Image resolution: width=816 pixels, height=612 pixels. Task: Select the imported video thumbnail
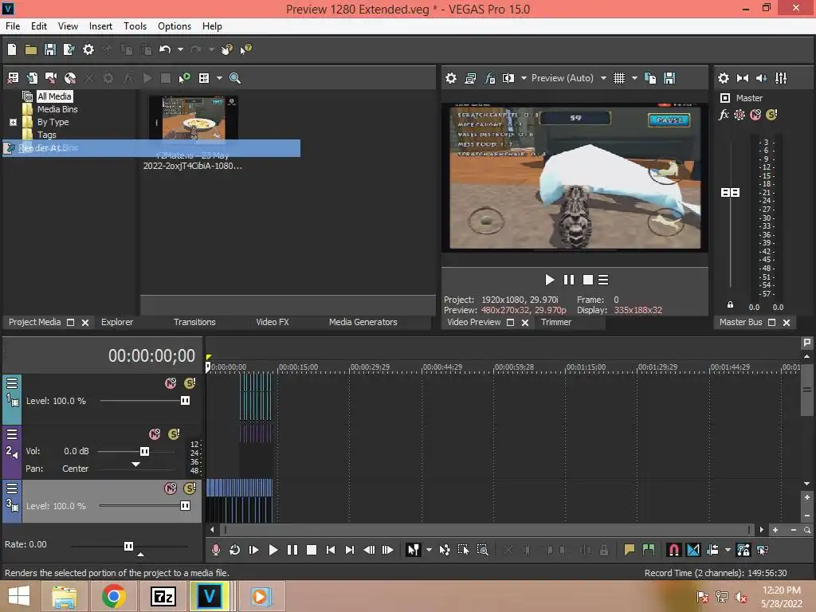(194, 118)
